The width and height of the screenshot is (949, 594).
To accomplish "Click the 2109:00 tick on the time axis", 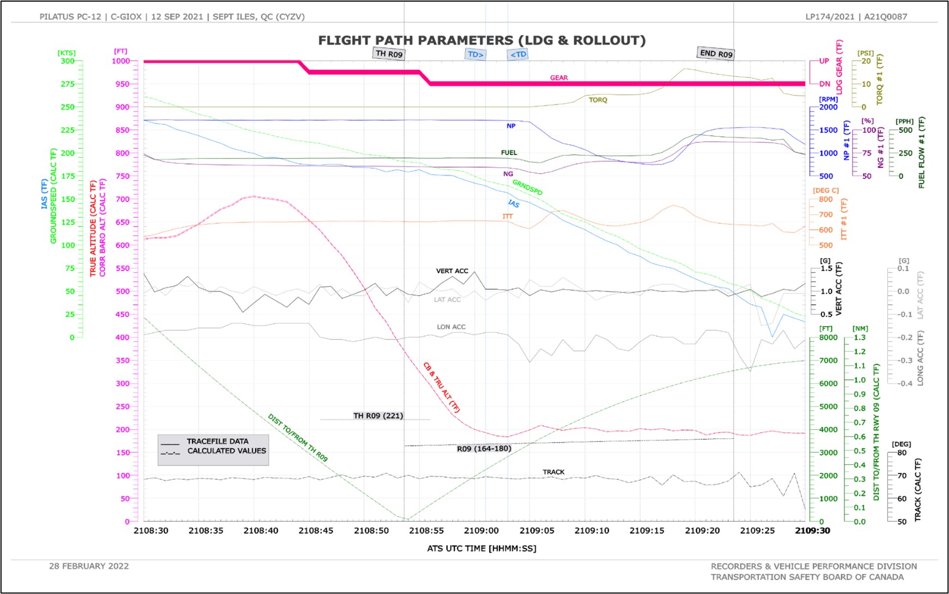I will coord(481,531).
